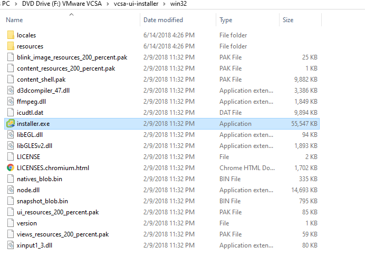Sort files by Date modified column
The height and width of the screenshot is (267, 365).
[163, 20]
